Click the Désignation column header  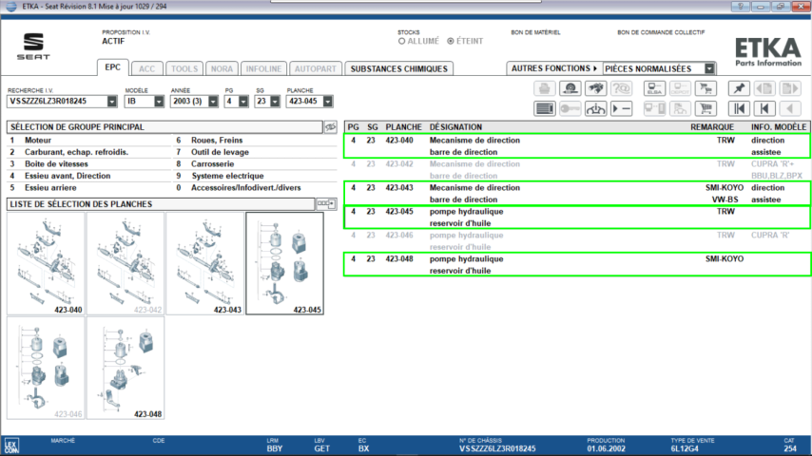pyautogui.click(x=455, y=126)
